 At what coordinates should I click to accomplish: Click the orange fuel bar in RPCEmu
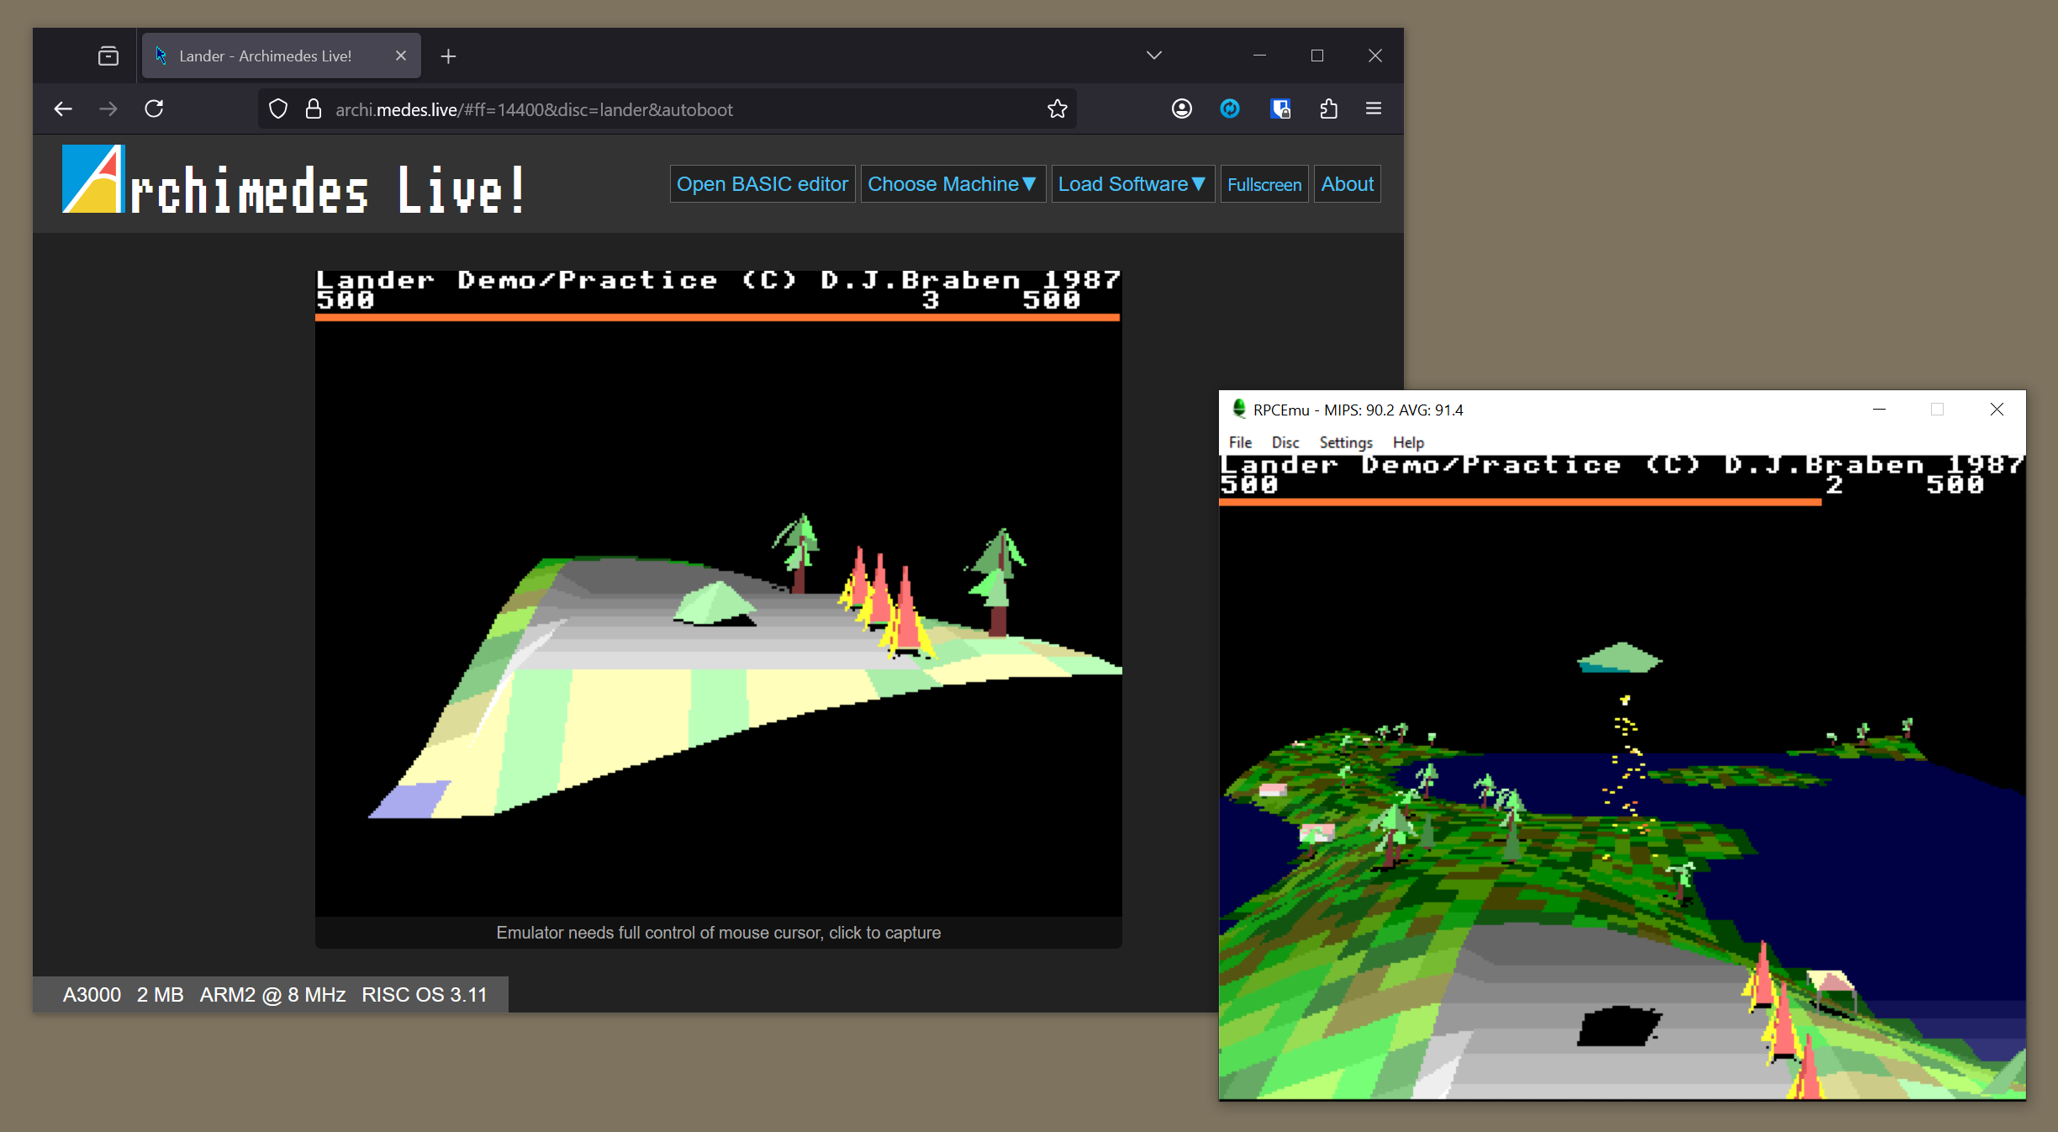point(1520,502)
